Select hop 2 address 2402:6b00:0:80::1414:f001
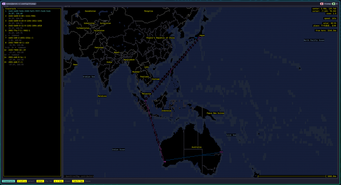 (x=22, y=16)
